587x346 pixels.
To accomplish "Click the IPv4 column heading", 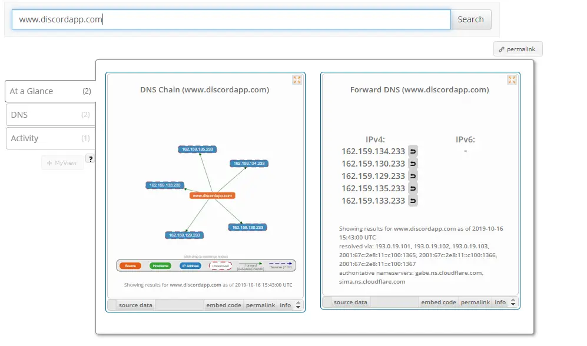I will click(x=375, y=139).
